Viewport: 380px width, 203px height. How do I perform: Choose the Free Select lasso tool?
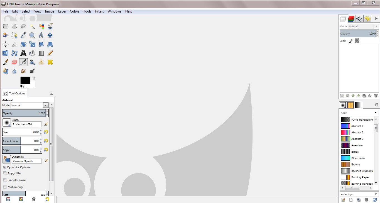click(x=23, y=26)
